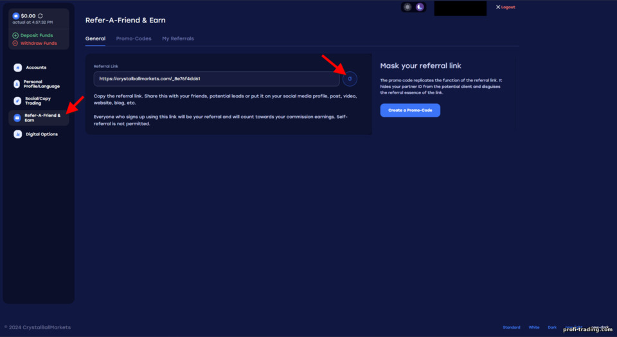Select the Standard theme link
617x337 pixels.
pyautogui.click(x=511, y=327)
